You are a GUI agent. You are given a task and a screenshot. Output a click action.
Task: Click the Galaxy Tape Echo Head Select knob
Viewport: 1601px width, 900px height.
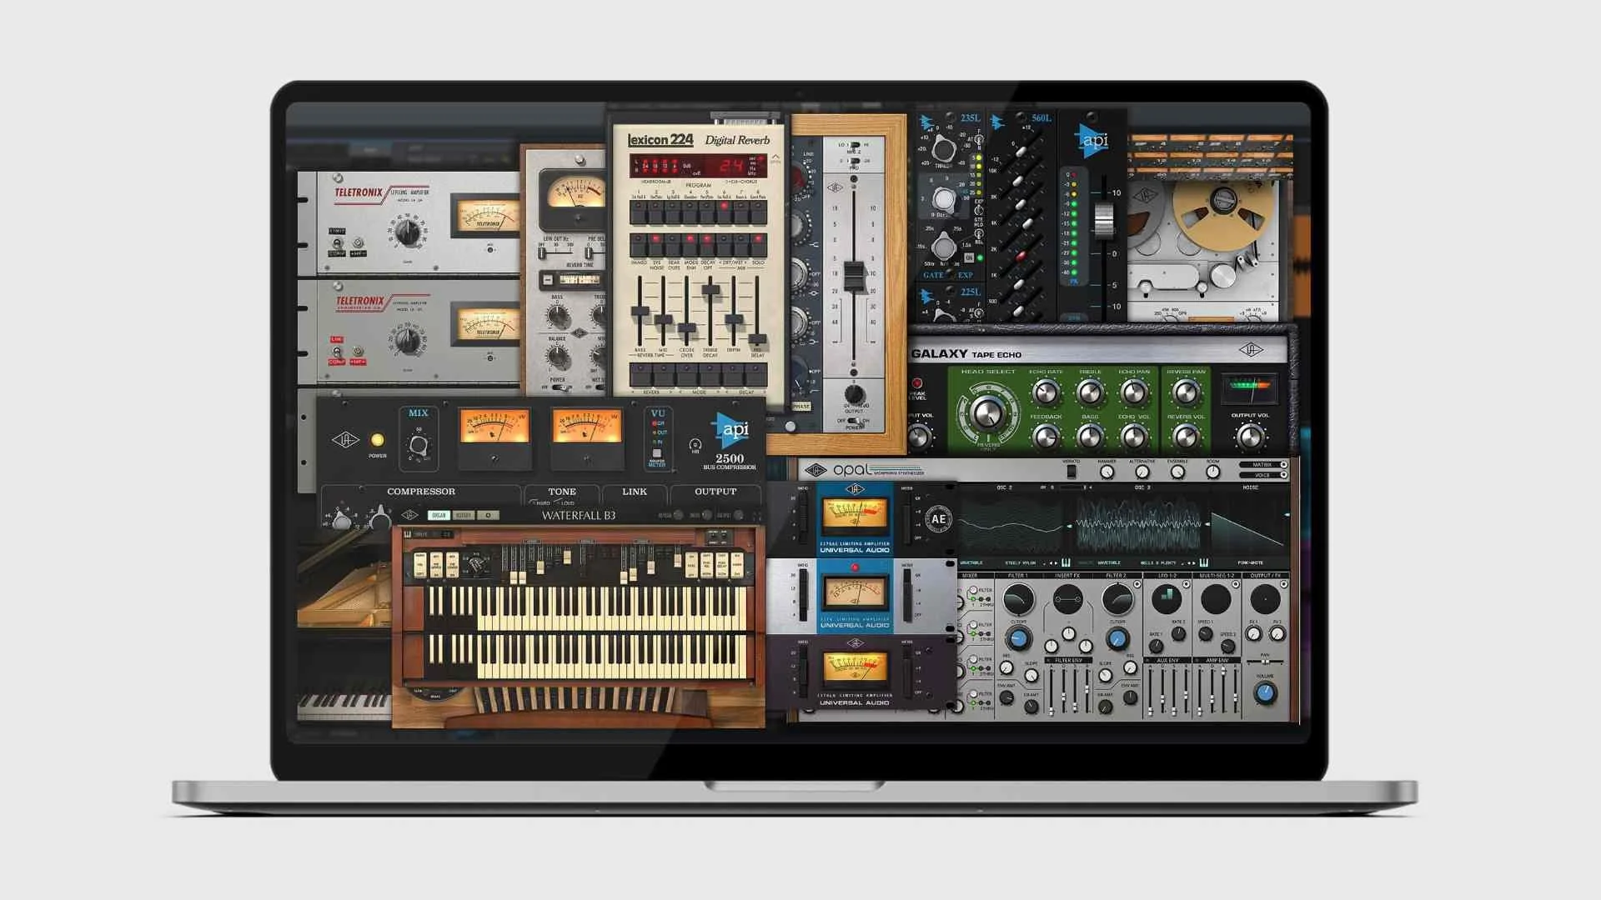tap(987, 412)
